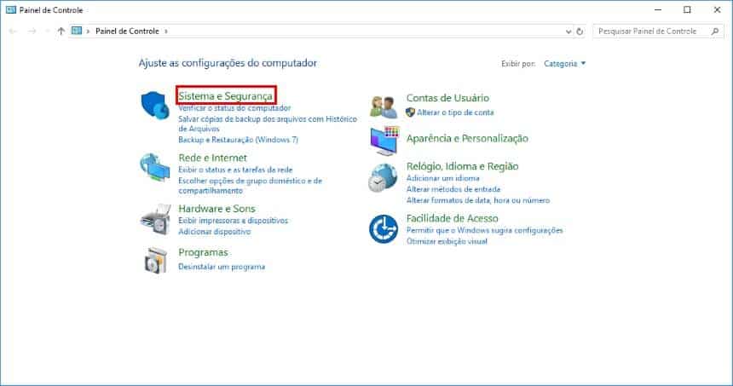This screenshot has height=386, width=733.
Task: Open Verificar o status do computador
Action: click(x=234, y=108)
